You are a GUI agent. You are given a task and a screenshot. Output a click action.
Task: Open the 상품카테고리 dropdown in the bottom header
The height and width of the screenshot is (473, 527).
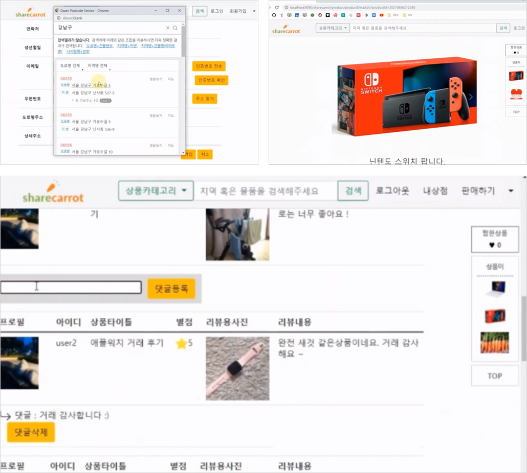coord(156,191)
